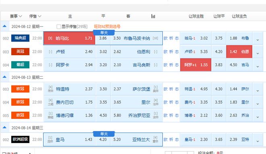The image size is (266, 154).
Task: Deselect 哈马比 home win odds 1.71
Action: 69,38
